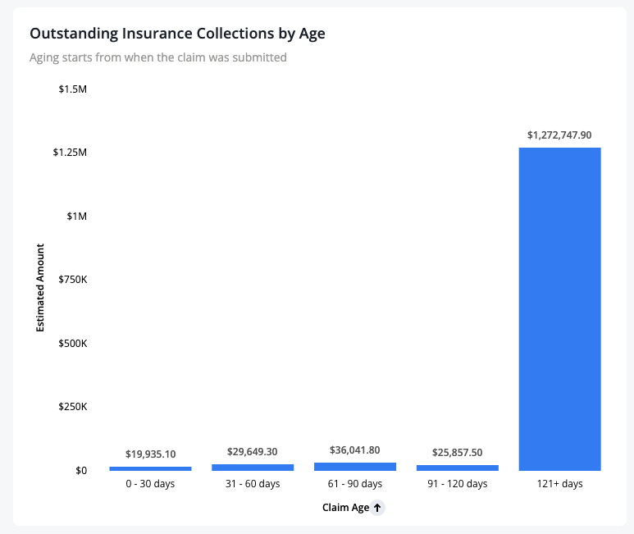Viewport: 634px width, 534px height.
Task: Click the $36,041.80 value label
Action: coord(355,450)
